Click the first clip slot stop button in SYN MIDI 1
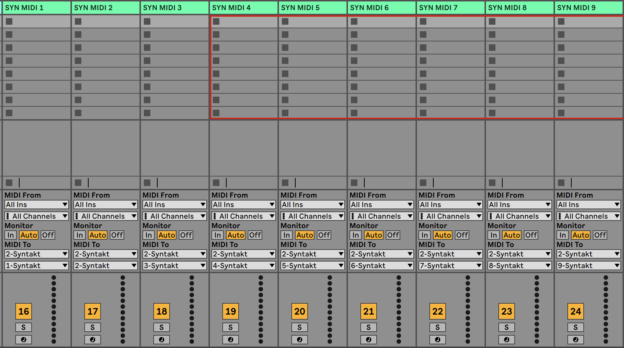The image size is (624, 348). point(9,21)
